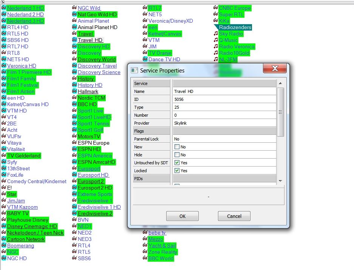Screen dimensions: 354x270
Task: Toggle the Hide checkbox
Action: tap(177, 155)
